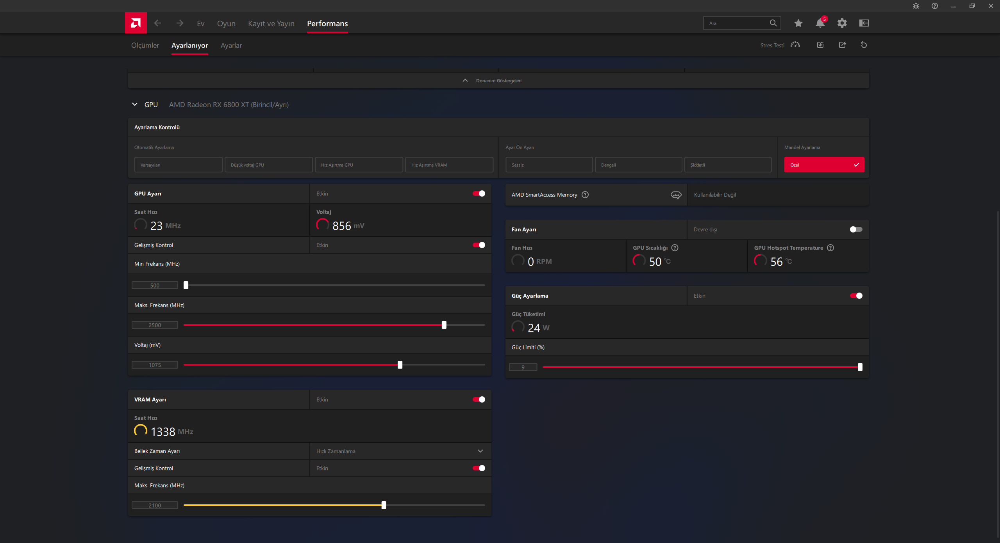Toggle the sidebar panel layout icon
1000x543 pixels.
pos(864,23)
